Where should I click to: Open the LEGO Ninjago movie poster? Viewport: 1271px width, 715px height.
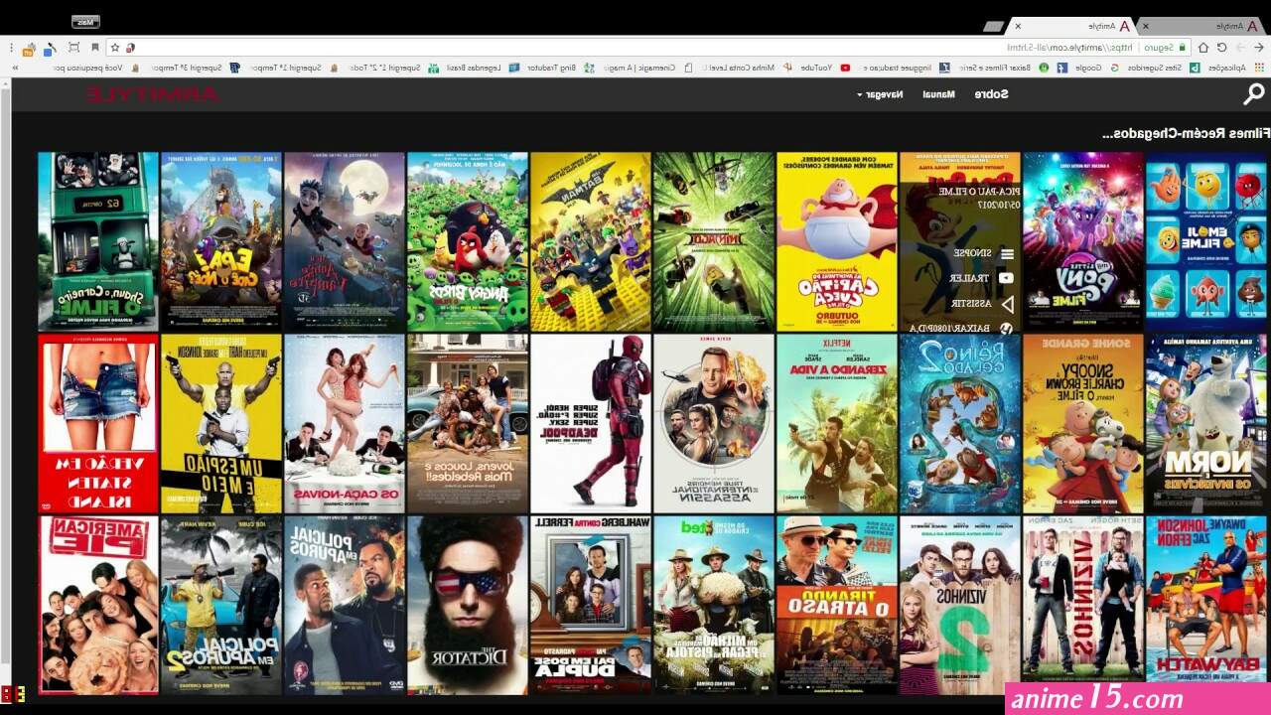coord(714,241)
